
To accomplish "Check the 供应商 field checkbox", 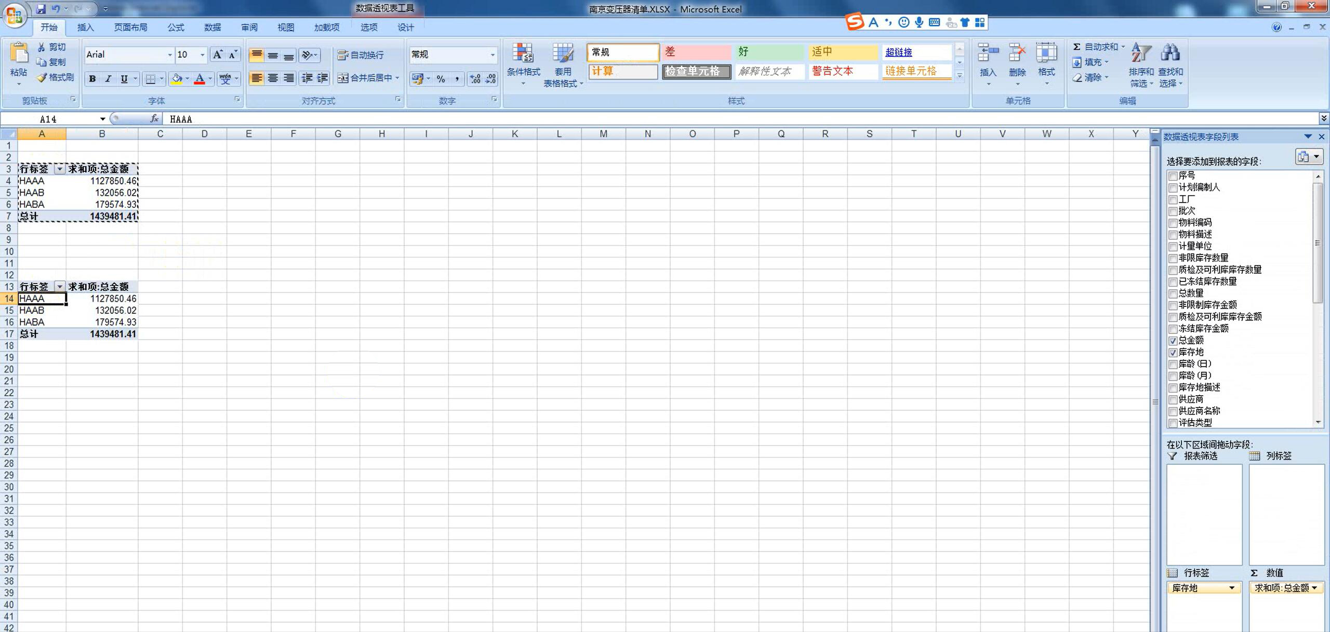I will tap(1173, 400).
